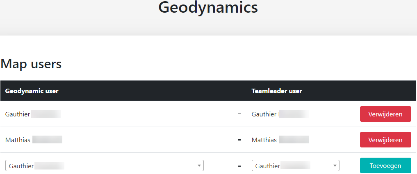Click the Teamleader user column header
The width and height of the screenshot is (417, 174).
(277, 91)
